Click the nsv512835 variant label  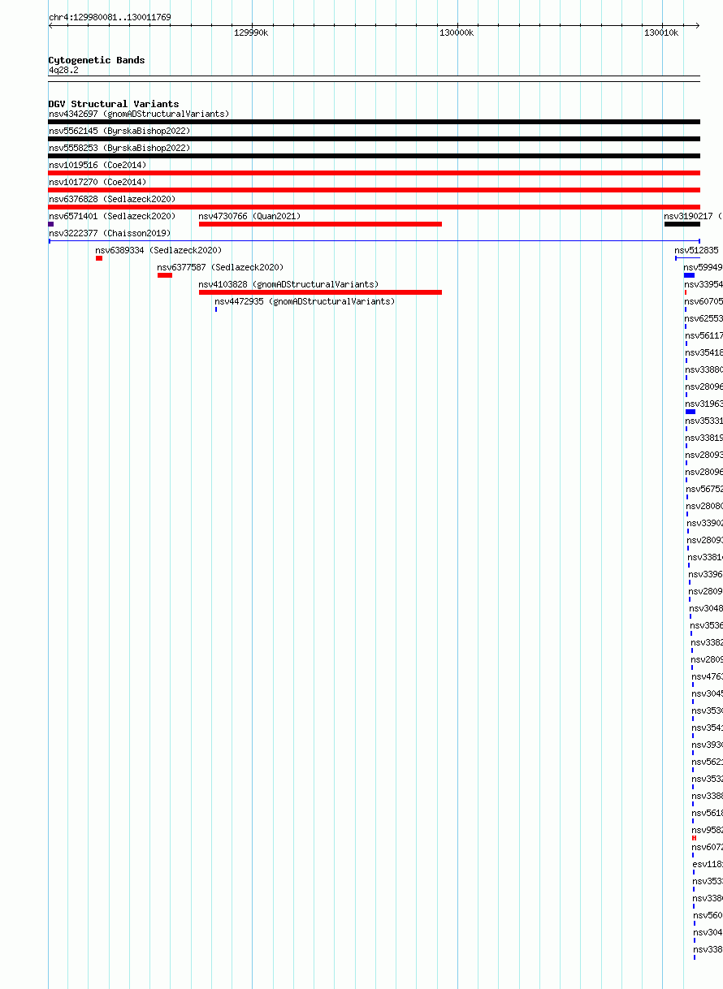[x=697, y=250]
